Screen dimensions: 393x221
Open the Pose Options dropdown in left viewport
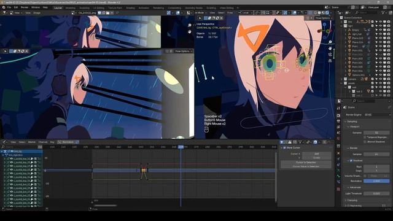click(183, 51)
